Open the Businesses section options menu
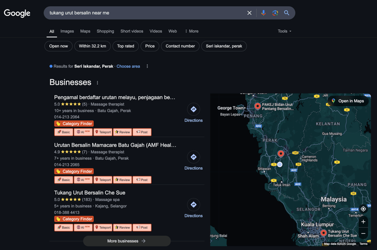Image resolution: width=377 pixels, height=250 pixels. pyautogui.click(x=97, y=83)
